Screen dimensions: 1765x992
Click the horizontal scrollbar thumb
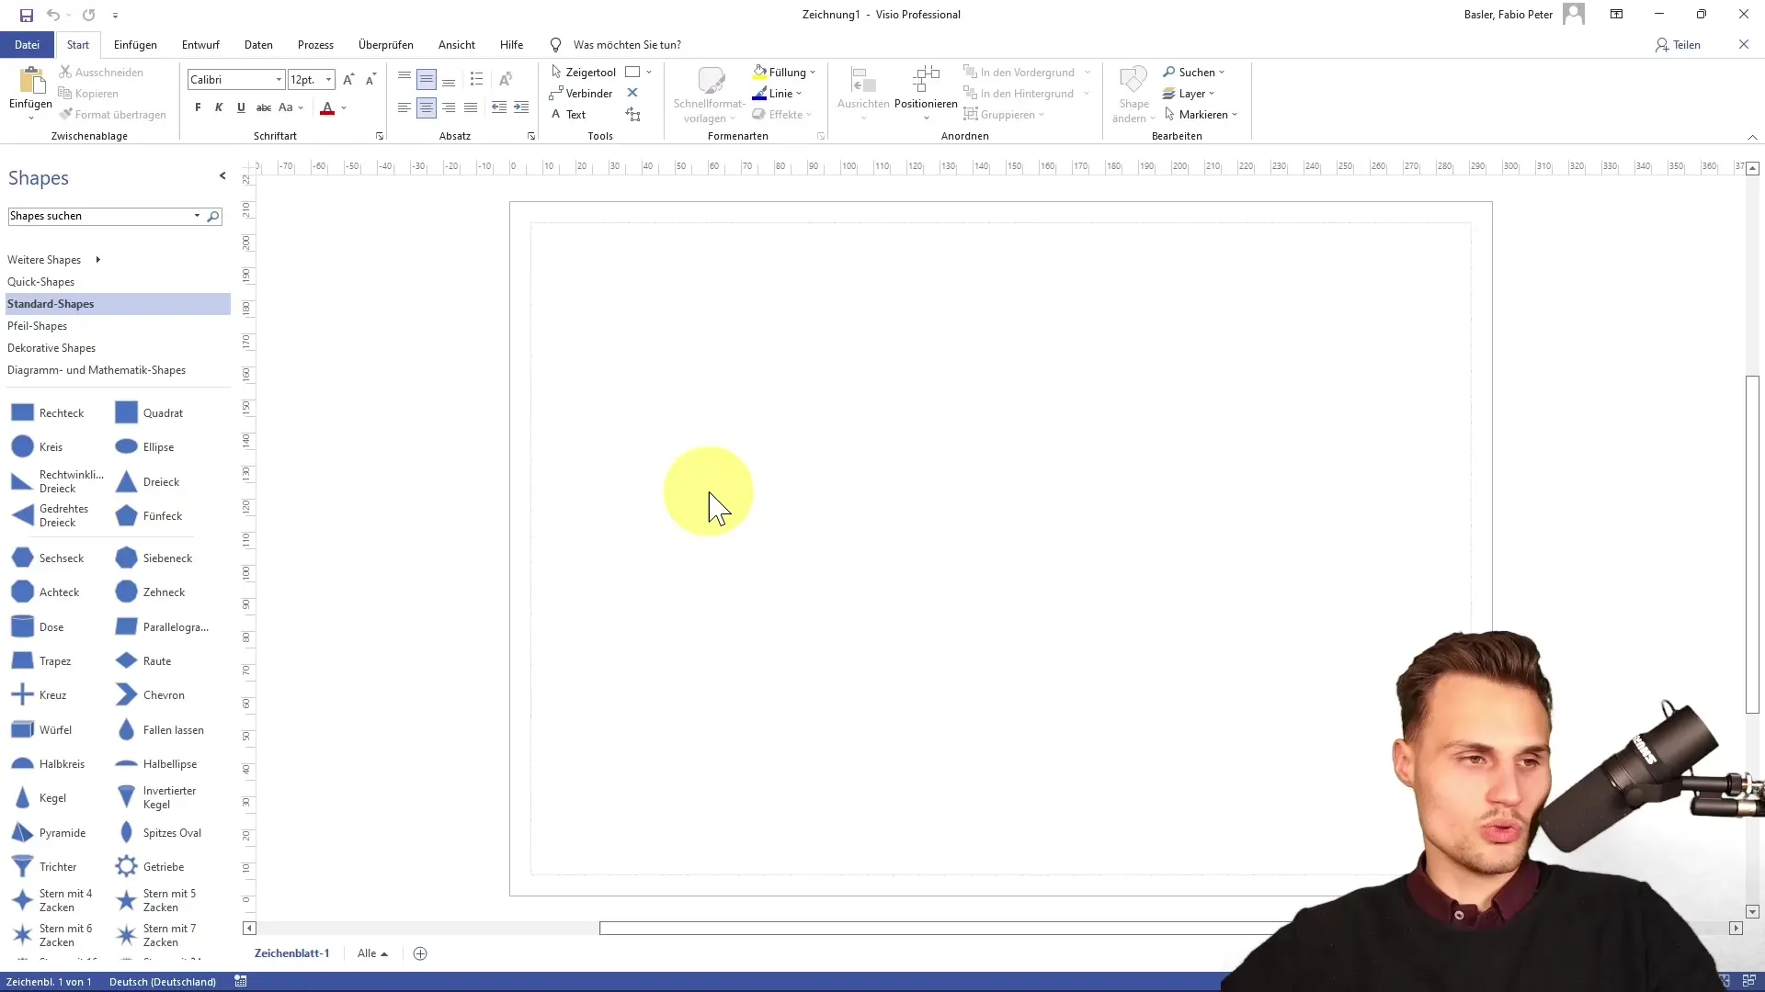[947, 929]
